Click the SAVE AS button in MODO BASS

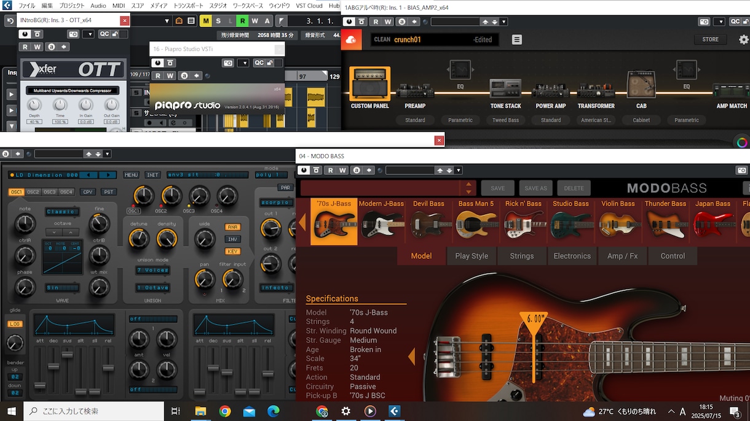535,188
